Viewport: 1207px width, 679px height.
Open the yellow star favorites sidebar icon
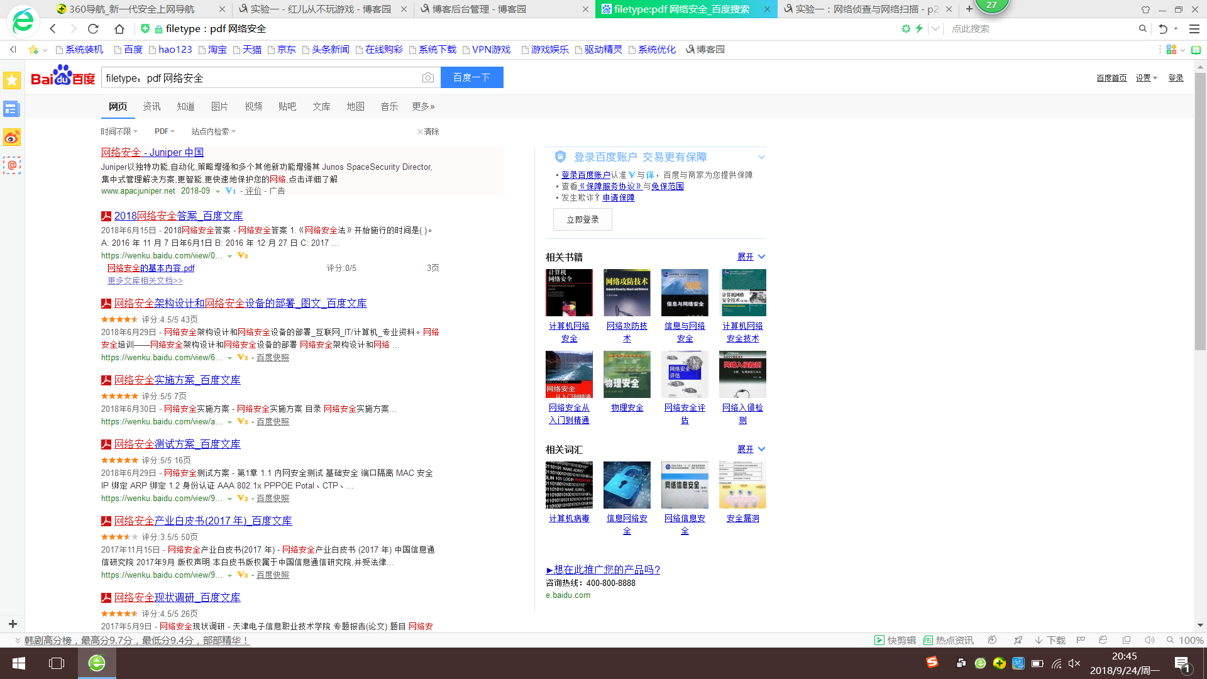point(12,80)
